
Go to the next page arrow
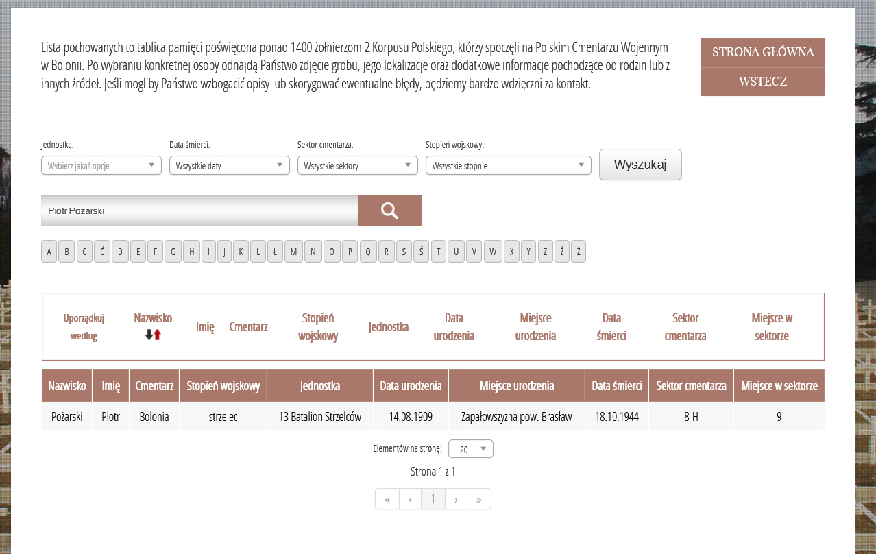click(x=456, y=499)
